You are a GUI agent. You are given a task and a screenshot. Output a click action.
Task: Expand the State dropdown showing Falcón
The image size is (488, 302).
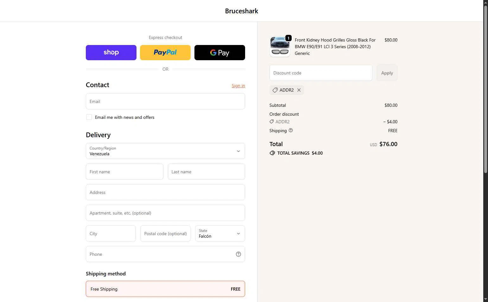point(220,234)
